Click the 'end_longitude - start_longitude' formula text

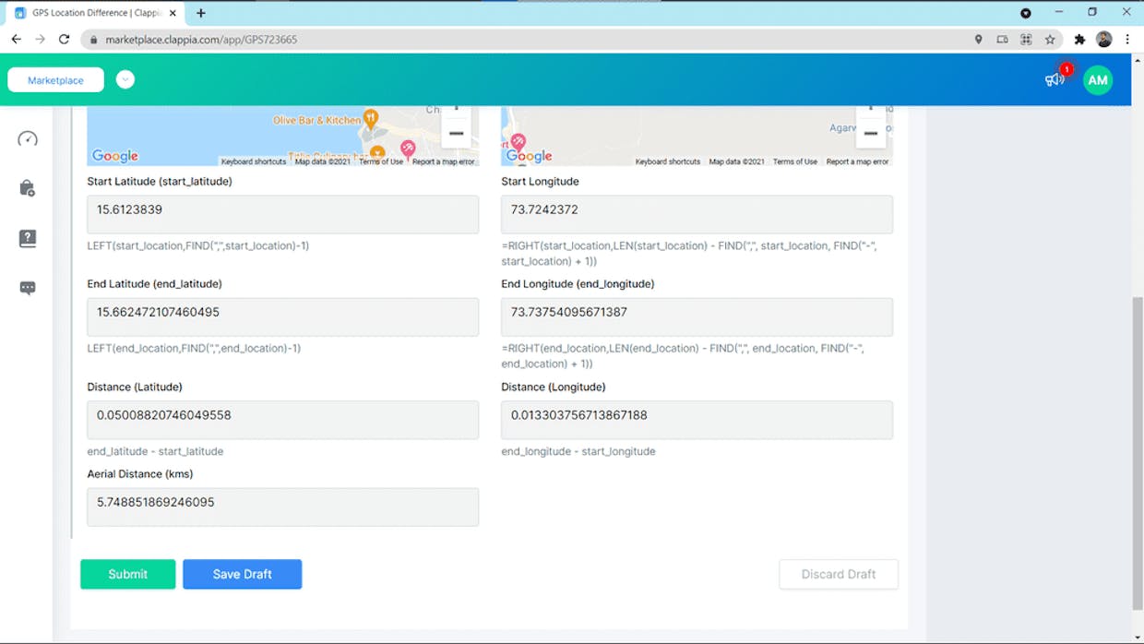pyautogui.click(x=578, y=451)
